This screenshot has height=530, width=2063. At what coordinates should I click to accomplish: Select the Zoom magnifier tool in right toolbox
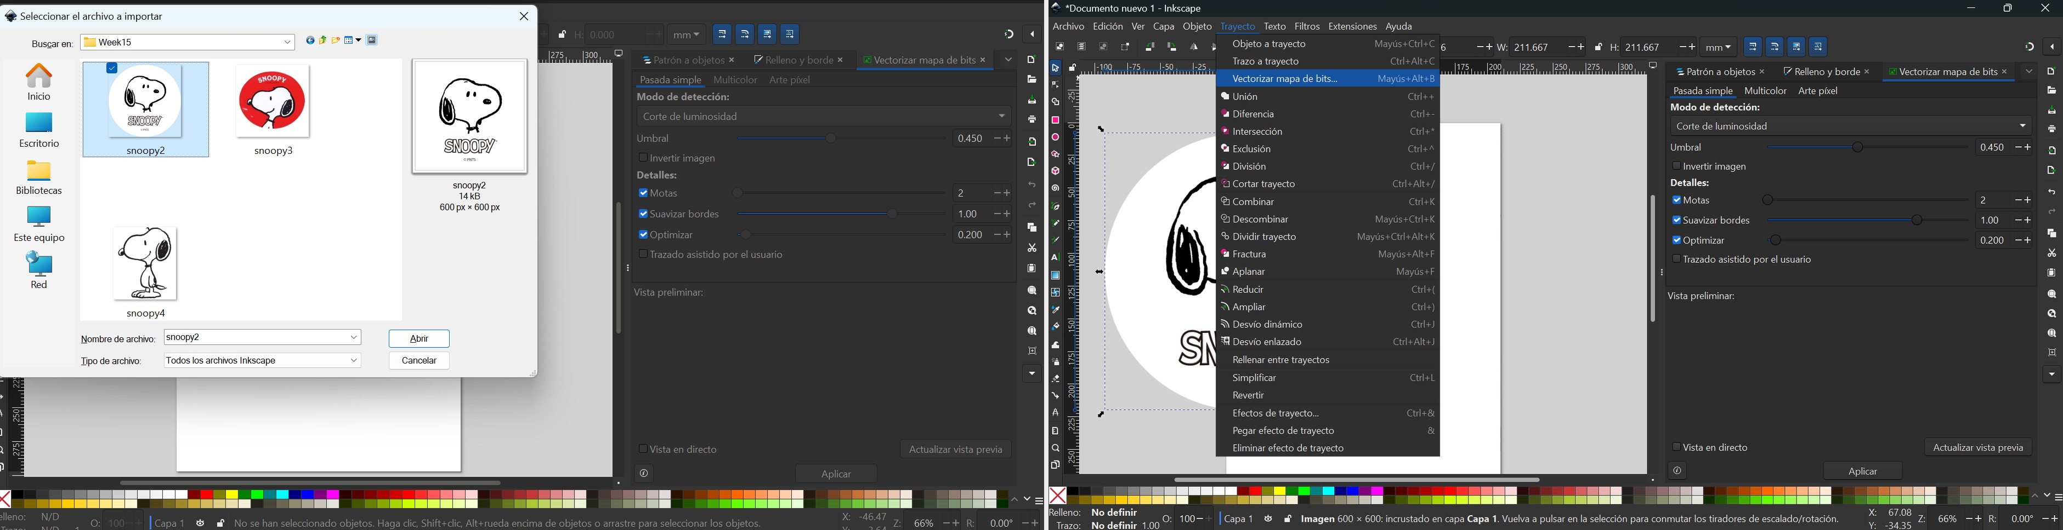pyautogui.click(x=1056, y=448)
